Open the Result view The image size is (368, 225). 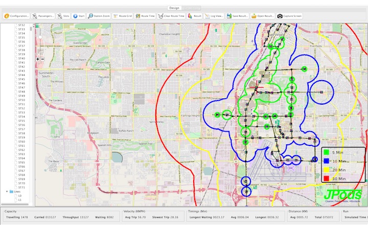(195, 16)
